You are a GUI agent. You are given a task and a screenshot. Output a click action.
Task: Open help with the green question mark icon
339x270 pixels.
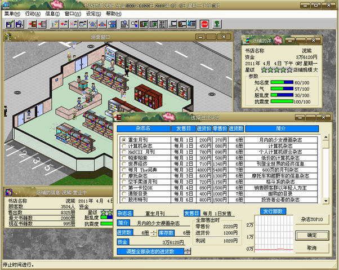pyautogui.click(x=217, y=24)
